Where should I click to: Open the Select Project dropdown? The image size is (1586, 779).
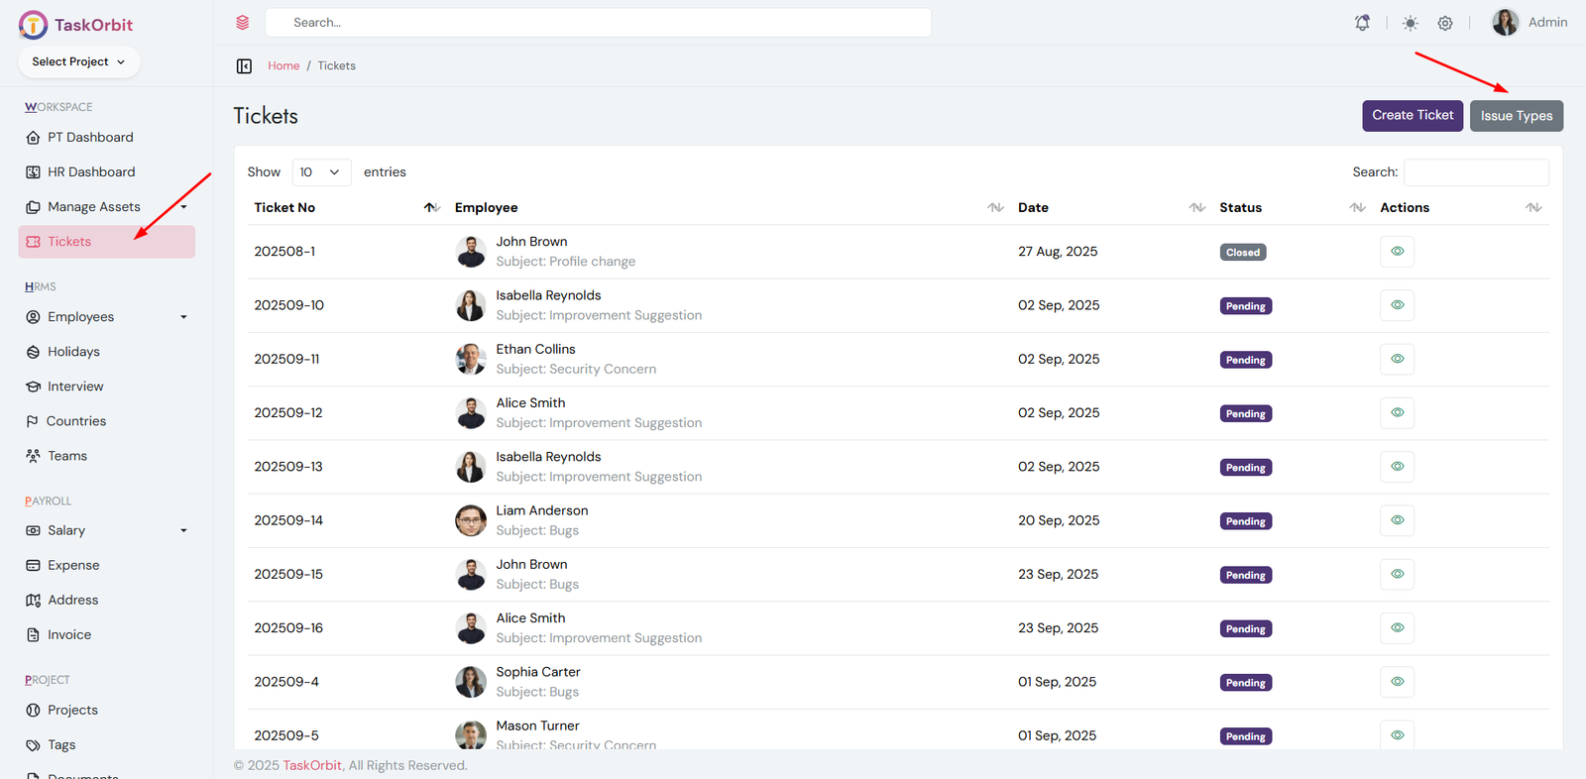point(79,61)
